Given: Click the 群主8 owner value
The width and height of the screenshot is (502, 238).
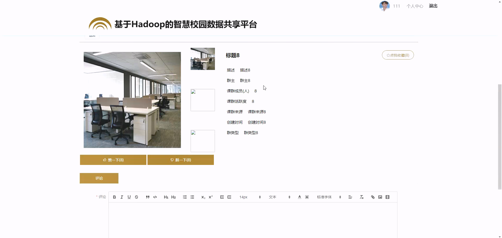Looking at the screenshot, I should (x=245, y=81).
